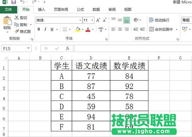Click the decrease indent icon
The height and width of the screenshot is (137, 192).
pos(136,29)
